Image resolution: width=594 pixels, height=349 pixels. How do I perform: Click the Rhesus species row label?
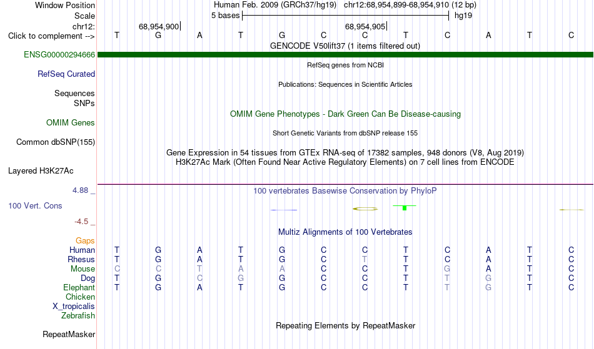pyautogui.click(x=81, y=260)
